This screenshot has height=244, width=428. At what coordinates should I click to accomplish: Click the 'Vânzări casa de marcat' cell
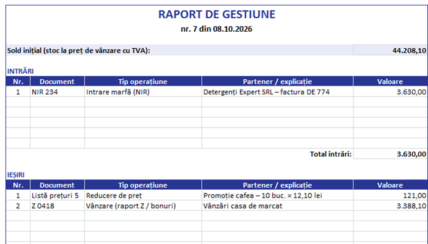278,206
